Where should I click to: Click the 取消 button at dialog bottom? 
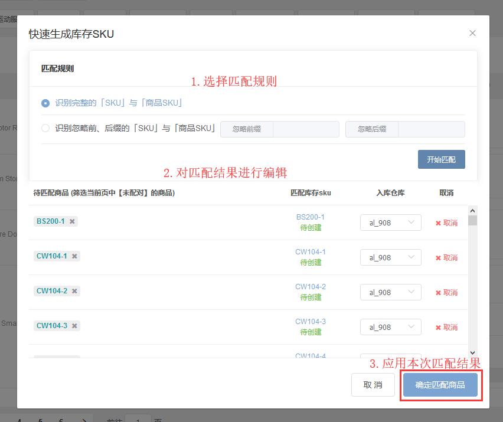(x=373, y=385)
